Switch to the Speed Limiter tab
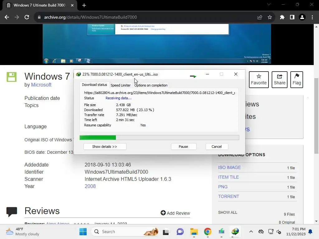The width and height of the screenshot is (319, 239). (x=121, y=85)
